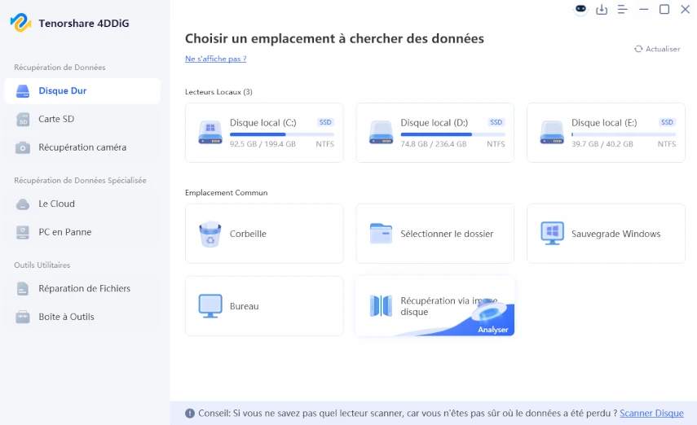Click the refresh arrow icon beside Actualiser

[638, 49]
